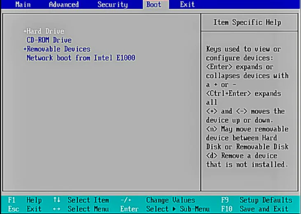This screenshot has height=214, width=301.
Task: Click the triangle arrow before Sub-Menu
Action: 174,209
